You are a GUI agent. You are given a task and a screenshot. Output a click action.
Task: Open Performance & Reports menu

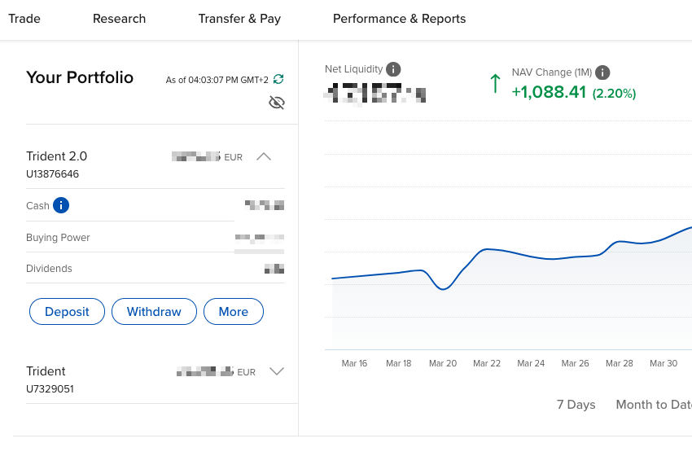pos(399,19)
